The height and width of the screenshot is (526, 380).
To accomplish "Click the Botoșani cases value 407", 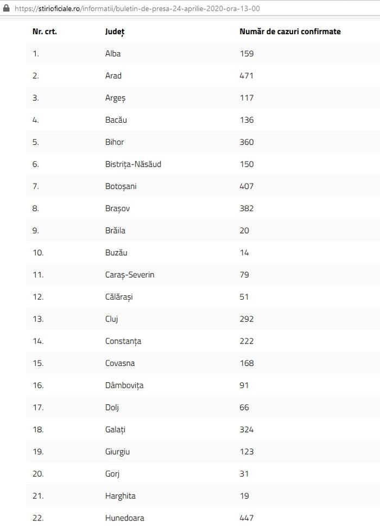I will click(246, 186).
